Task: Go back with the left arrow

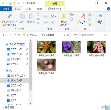Action: tap(4, 35)
